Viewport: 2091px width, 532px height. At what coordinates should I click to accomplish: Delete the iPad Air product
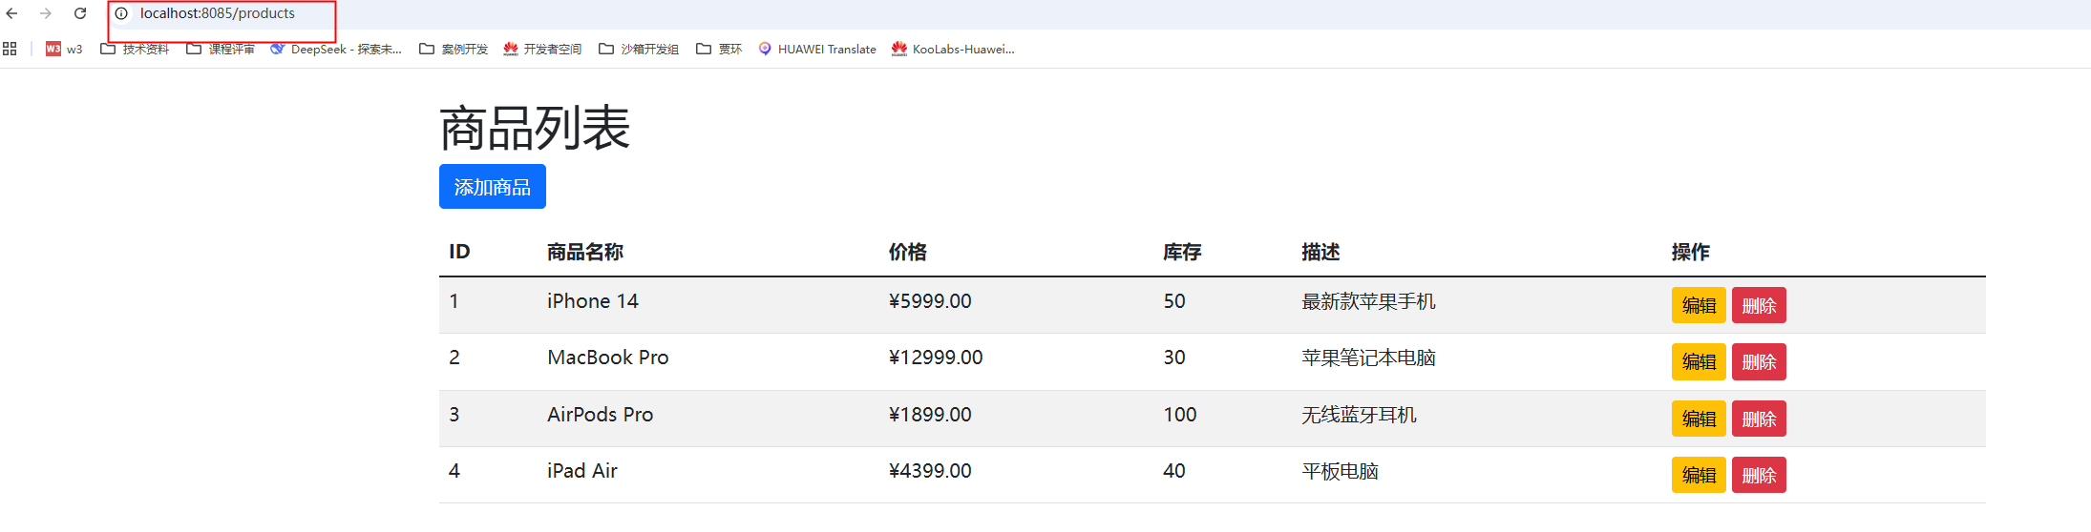pos(1758,475)
